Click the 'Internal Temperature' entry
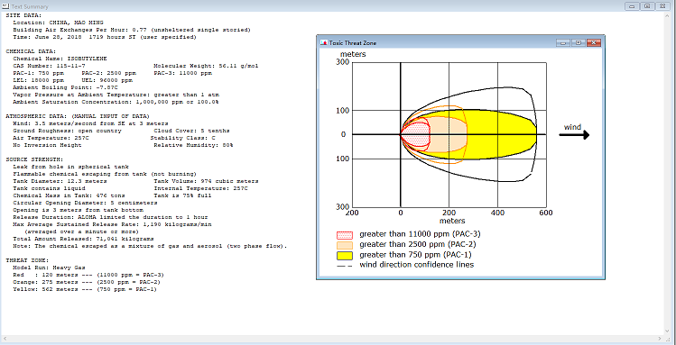676x345 pixels. pos(200,189)
